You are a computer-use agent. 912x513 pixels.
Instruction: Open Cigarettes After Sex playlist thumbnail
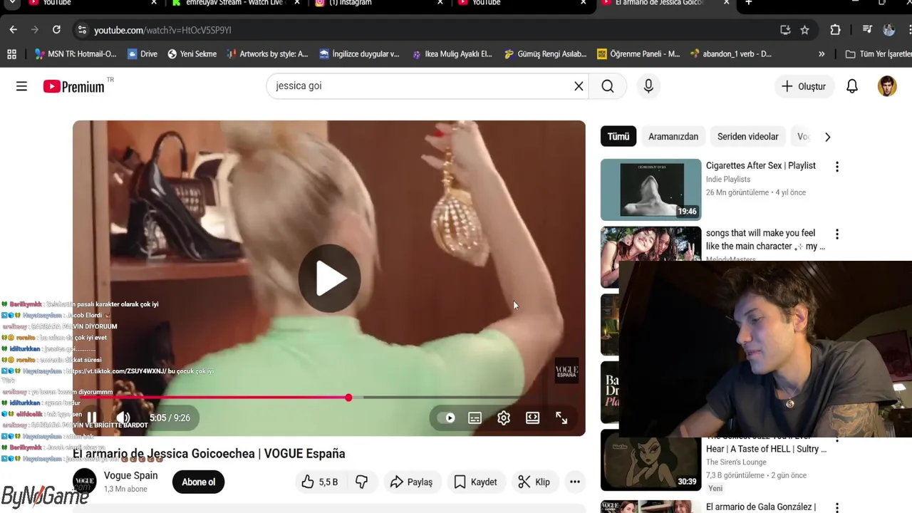tap(651, 190)
